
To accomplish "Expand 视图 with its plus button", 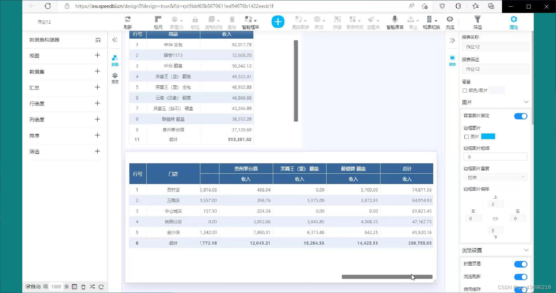I will pyautogui.click(x=98, y=55).
